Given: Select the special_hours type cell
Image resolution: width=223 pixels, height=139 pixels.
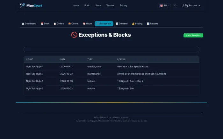Looking at the screenshot, I should click(94, 67).
